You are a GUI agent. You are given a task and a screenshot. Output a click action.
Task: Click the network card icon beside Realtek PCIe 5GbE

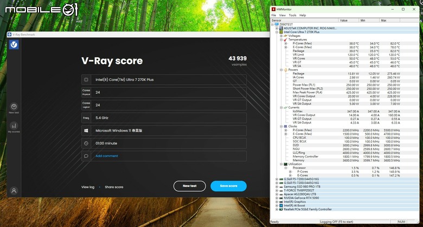[281, 209]
